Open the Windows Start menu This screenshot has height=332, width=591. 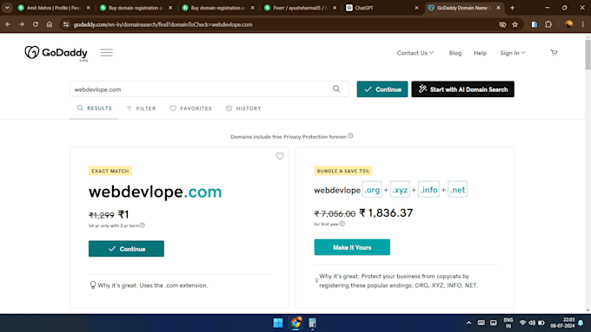(278, 322)
